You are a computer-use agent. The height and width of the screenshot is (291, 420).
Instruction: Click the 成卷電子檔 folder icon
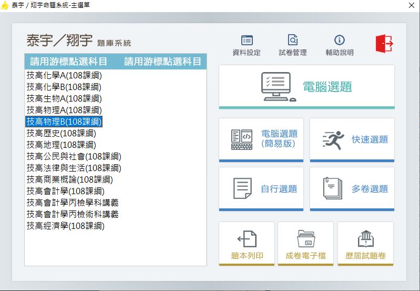tap(305, 239)
